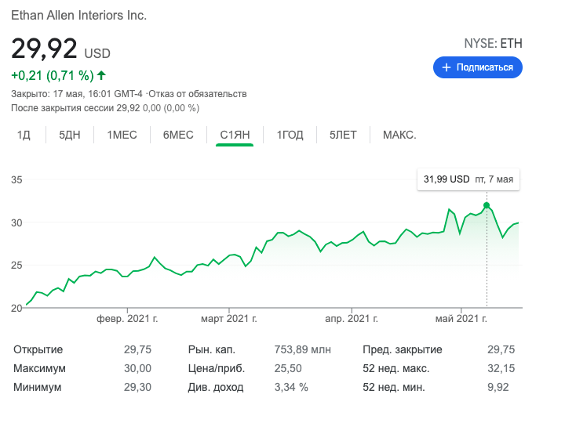Show the МАКС. full history range
This screenshot has height=423, width=565.
[x=399, y=135]
